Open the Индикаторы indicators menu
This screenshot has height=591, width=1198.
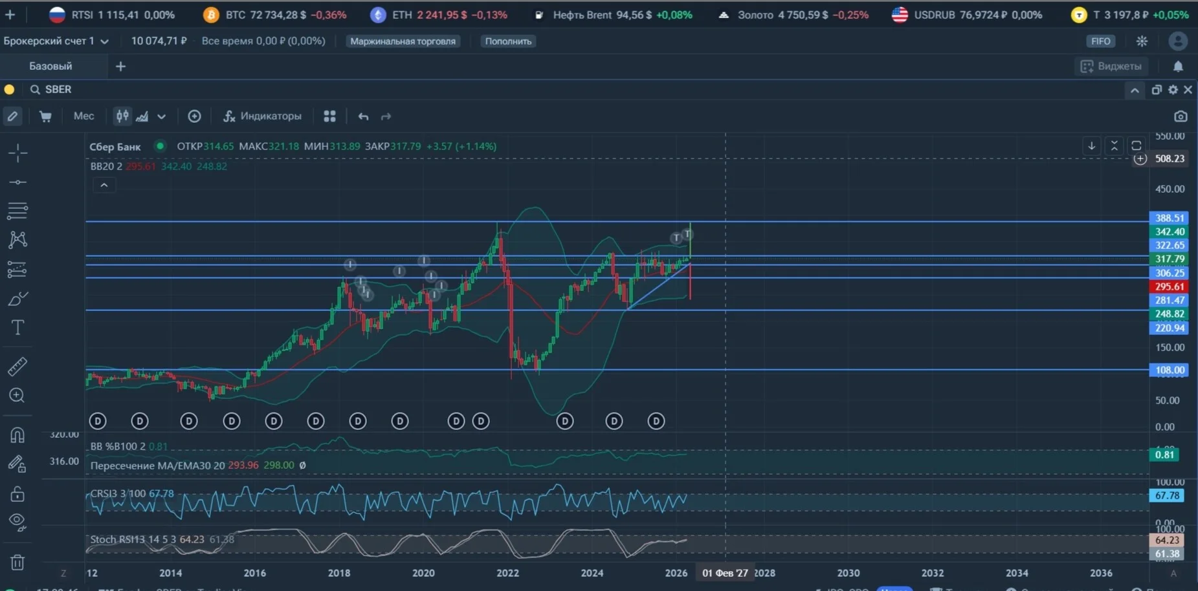tap(262, 116)
